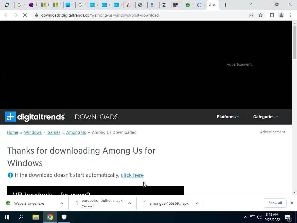The width and height of the screenshot is (297, 223).
Task: Go forward to next page
Action: coord(16,15)
